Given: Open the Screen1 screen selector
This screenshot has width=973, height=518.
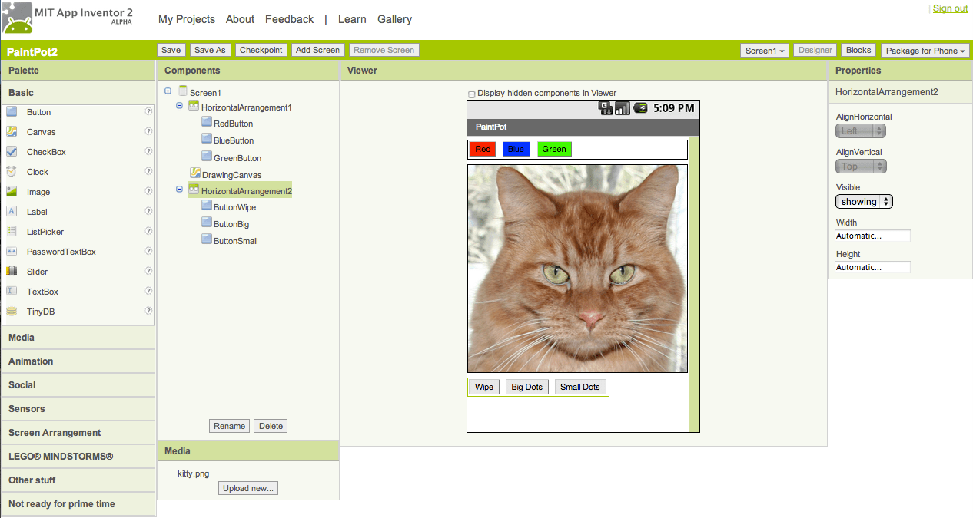Looking at the screenshot, I should pyautogui.click(x=764, y=50).
